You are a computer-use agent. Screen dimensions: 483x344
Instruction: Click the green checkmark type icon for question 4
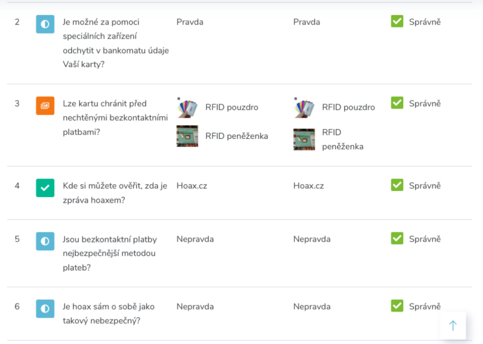click(45, 188)
